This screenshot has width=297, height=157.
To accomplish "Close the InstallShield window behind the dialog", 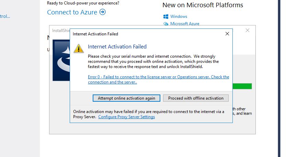I will pyautogui.click(x=248, y=30).
